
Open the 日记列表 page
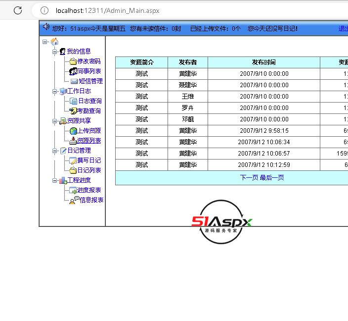(89, 170)
